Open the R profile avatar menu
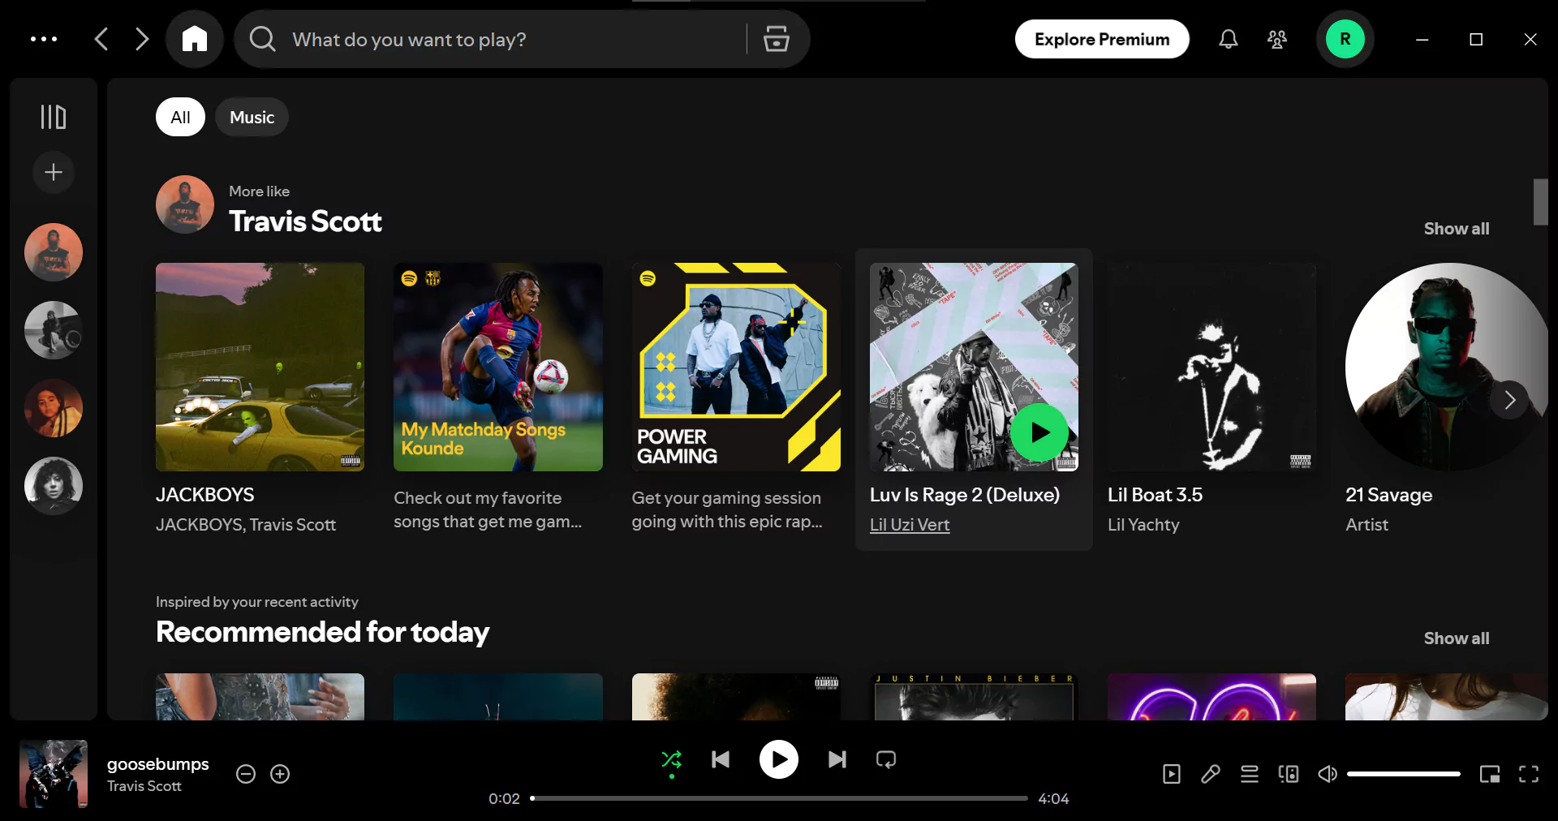The height and width of the screenshot is (821, 1558). [1345, 39]
